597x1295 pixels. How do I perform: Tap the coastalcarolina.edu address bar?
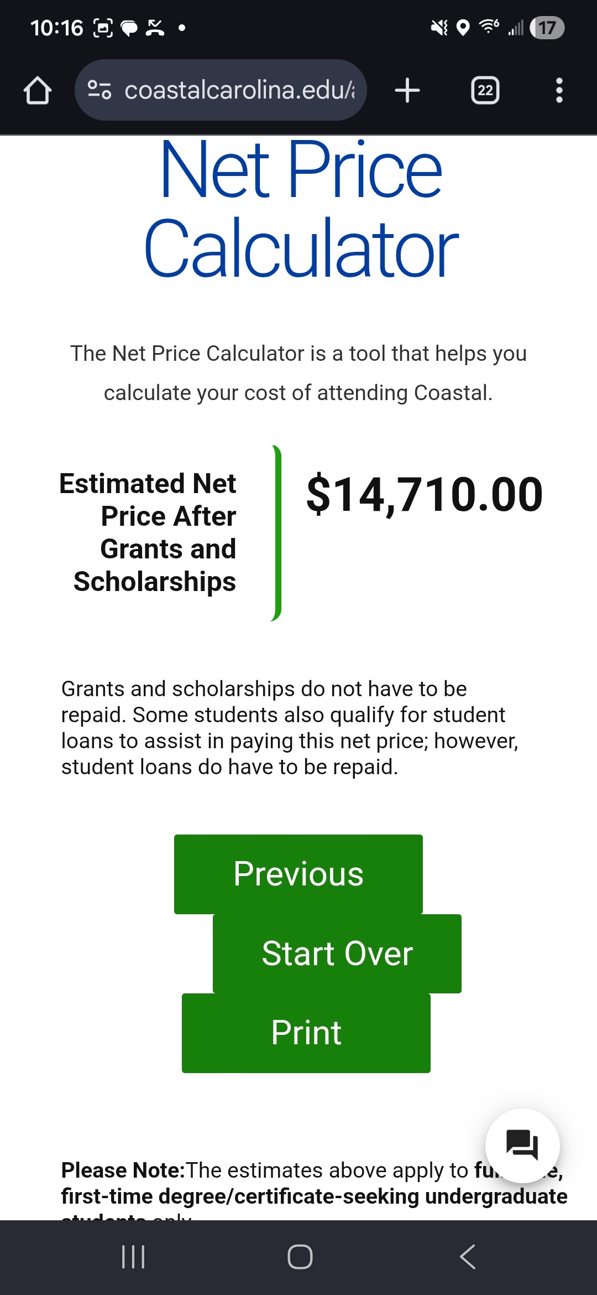(x=239, y=90)
